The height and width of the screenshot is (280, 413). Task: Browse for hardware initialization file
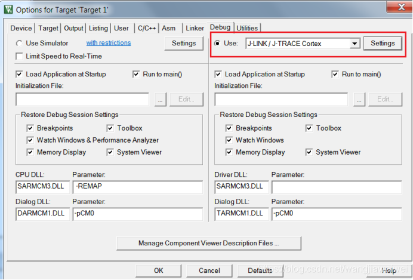[359, 99]
